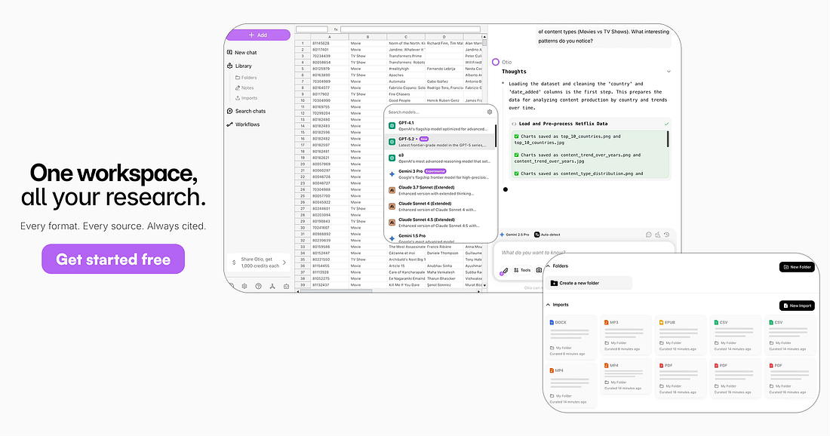Open the EPUB import card

point(681,335)
